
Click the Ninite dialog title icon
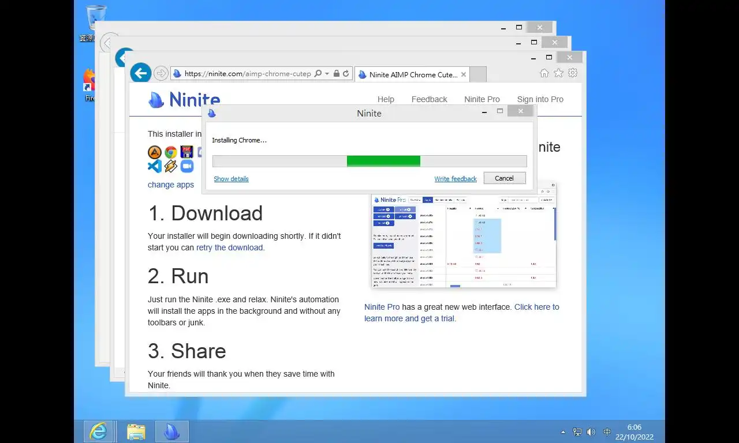click(212, 113)
